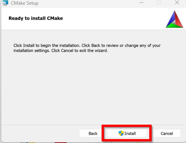Close the CMake Setup dialog
The height and width of the screenshot is (143, 186).
(x=177, y=2)
